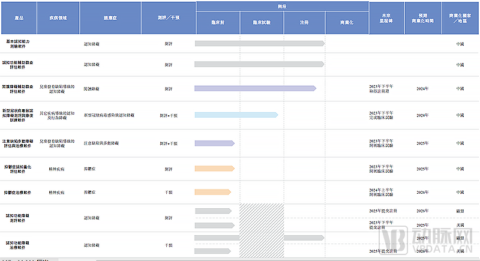Select the 2023年下半年取得註冊證 milestone cell

click(383, 89)
